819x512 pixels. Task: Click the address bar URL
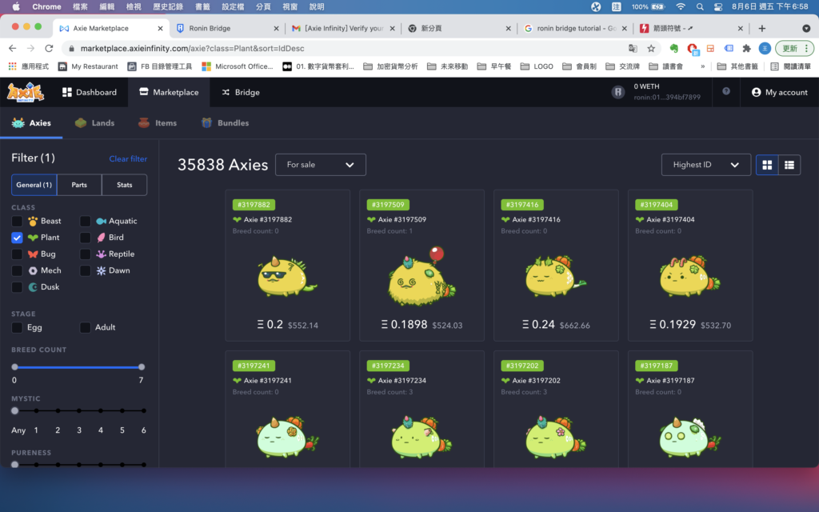pos(192,48)
